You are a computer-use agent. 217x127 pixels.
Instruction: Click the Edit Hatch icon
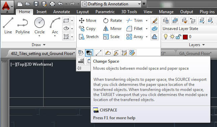(x=124, y=53)
